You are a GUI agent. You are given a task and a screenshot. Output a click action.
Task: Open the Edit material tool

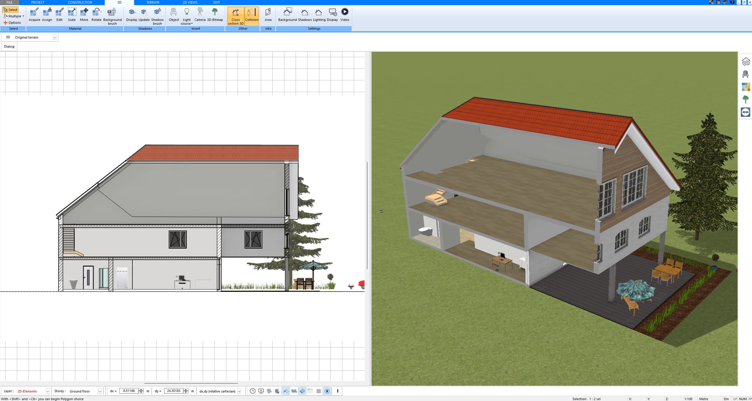(59, 15)
